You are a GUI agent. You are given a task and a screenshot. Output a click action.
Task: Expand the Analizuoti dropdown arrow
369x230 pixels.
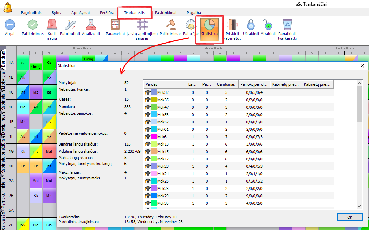tap(91, 38)
